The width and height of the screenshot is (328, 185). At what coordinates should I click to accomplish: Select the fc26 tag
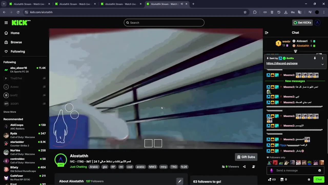pyautogui.click(x=184, y=167)
